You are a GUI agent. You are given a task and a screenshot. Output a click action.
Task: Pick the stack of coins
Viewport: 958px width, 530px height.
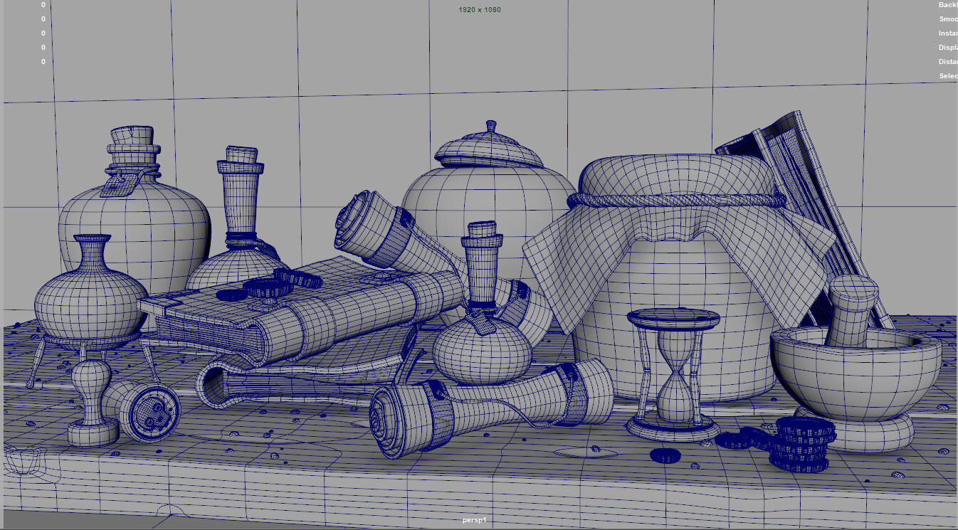coord(804,446)
